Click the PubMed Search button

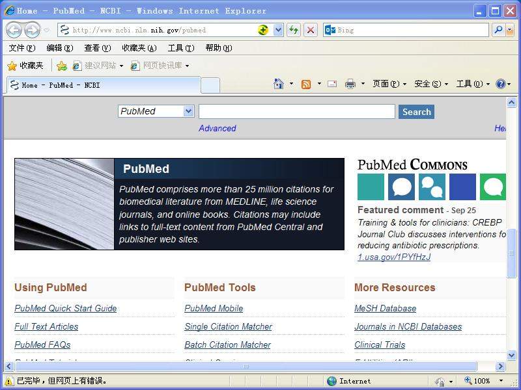416,112
